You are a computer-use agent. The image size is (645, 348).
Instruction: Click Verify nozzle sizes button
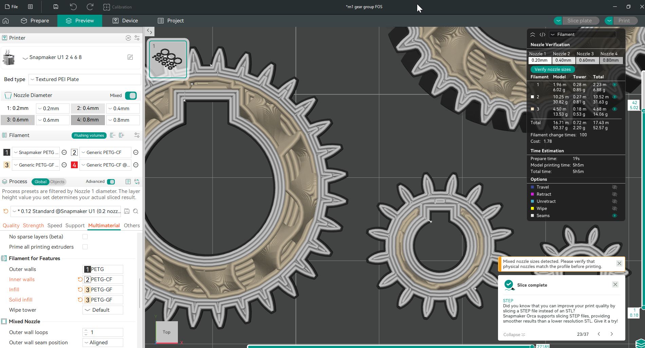(553, 70)
